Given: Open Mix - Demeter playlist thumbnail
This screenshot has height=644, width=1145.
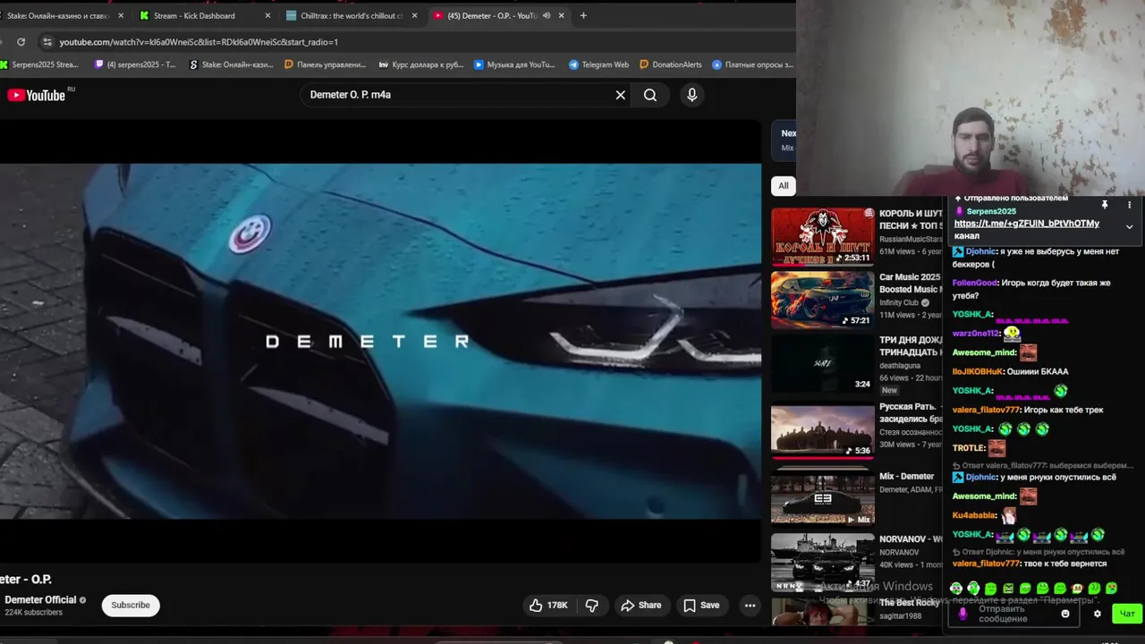Looking at the screenshot, I should pyautogui.click(x=823, y=496).
